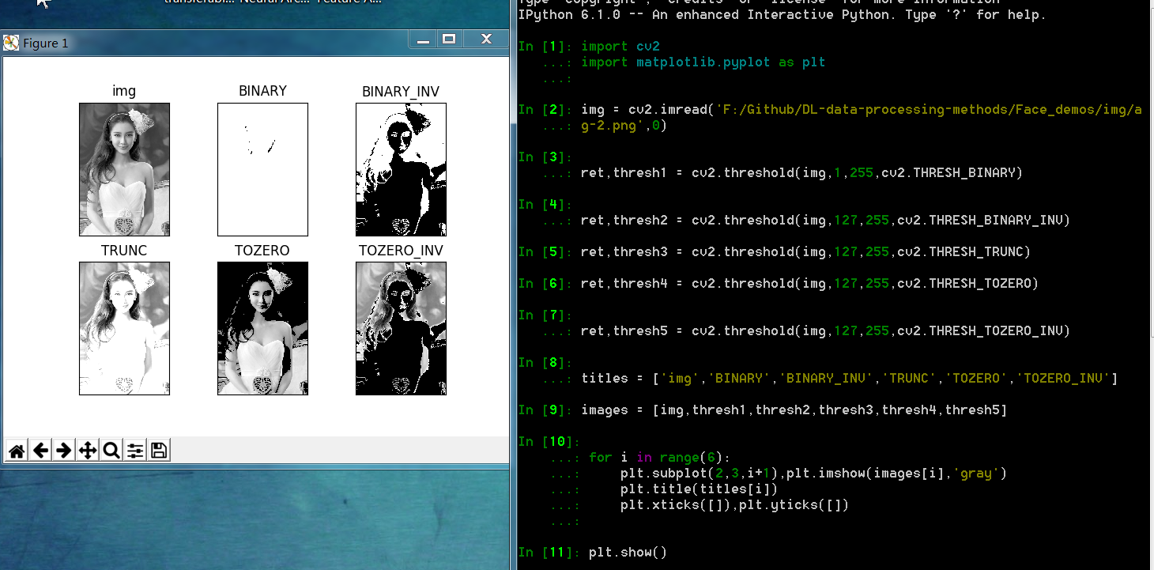Select the TOZERO_INV subplot image
This screenshot has width=1154, height=570.
point(401,329)
